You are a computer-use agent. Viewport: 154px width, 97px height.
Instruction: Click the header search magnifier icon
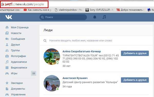pos(42,17)
